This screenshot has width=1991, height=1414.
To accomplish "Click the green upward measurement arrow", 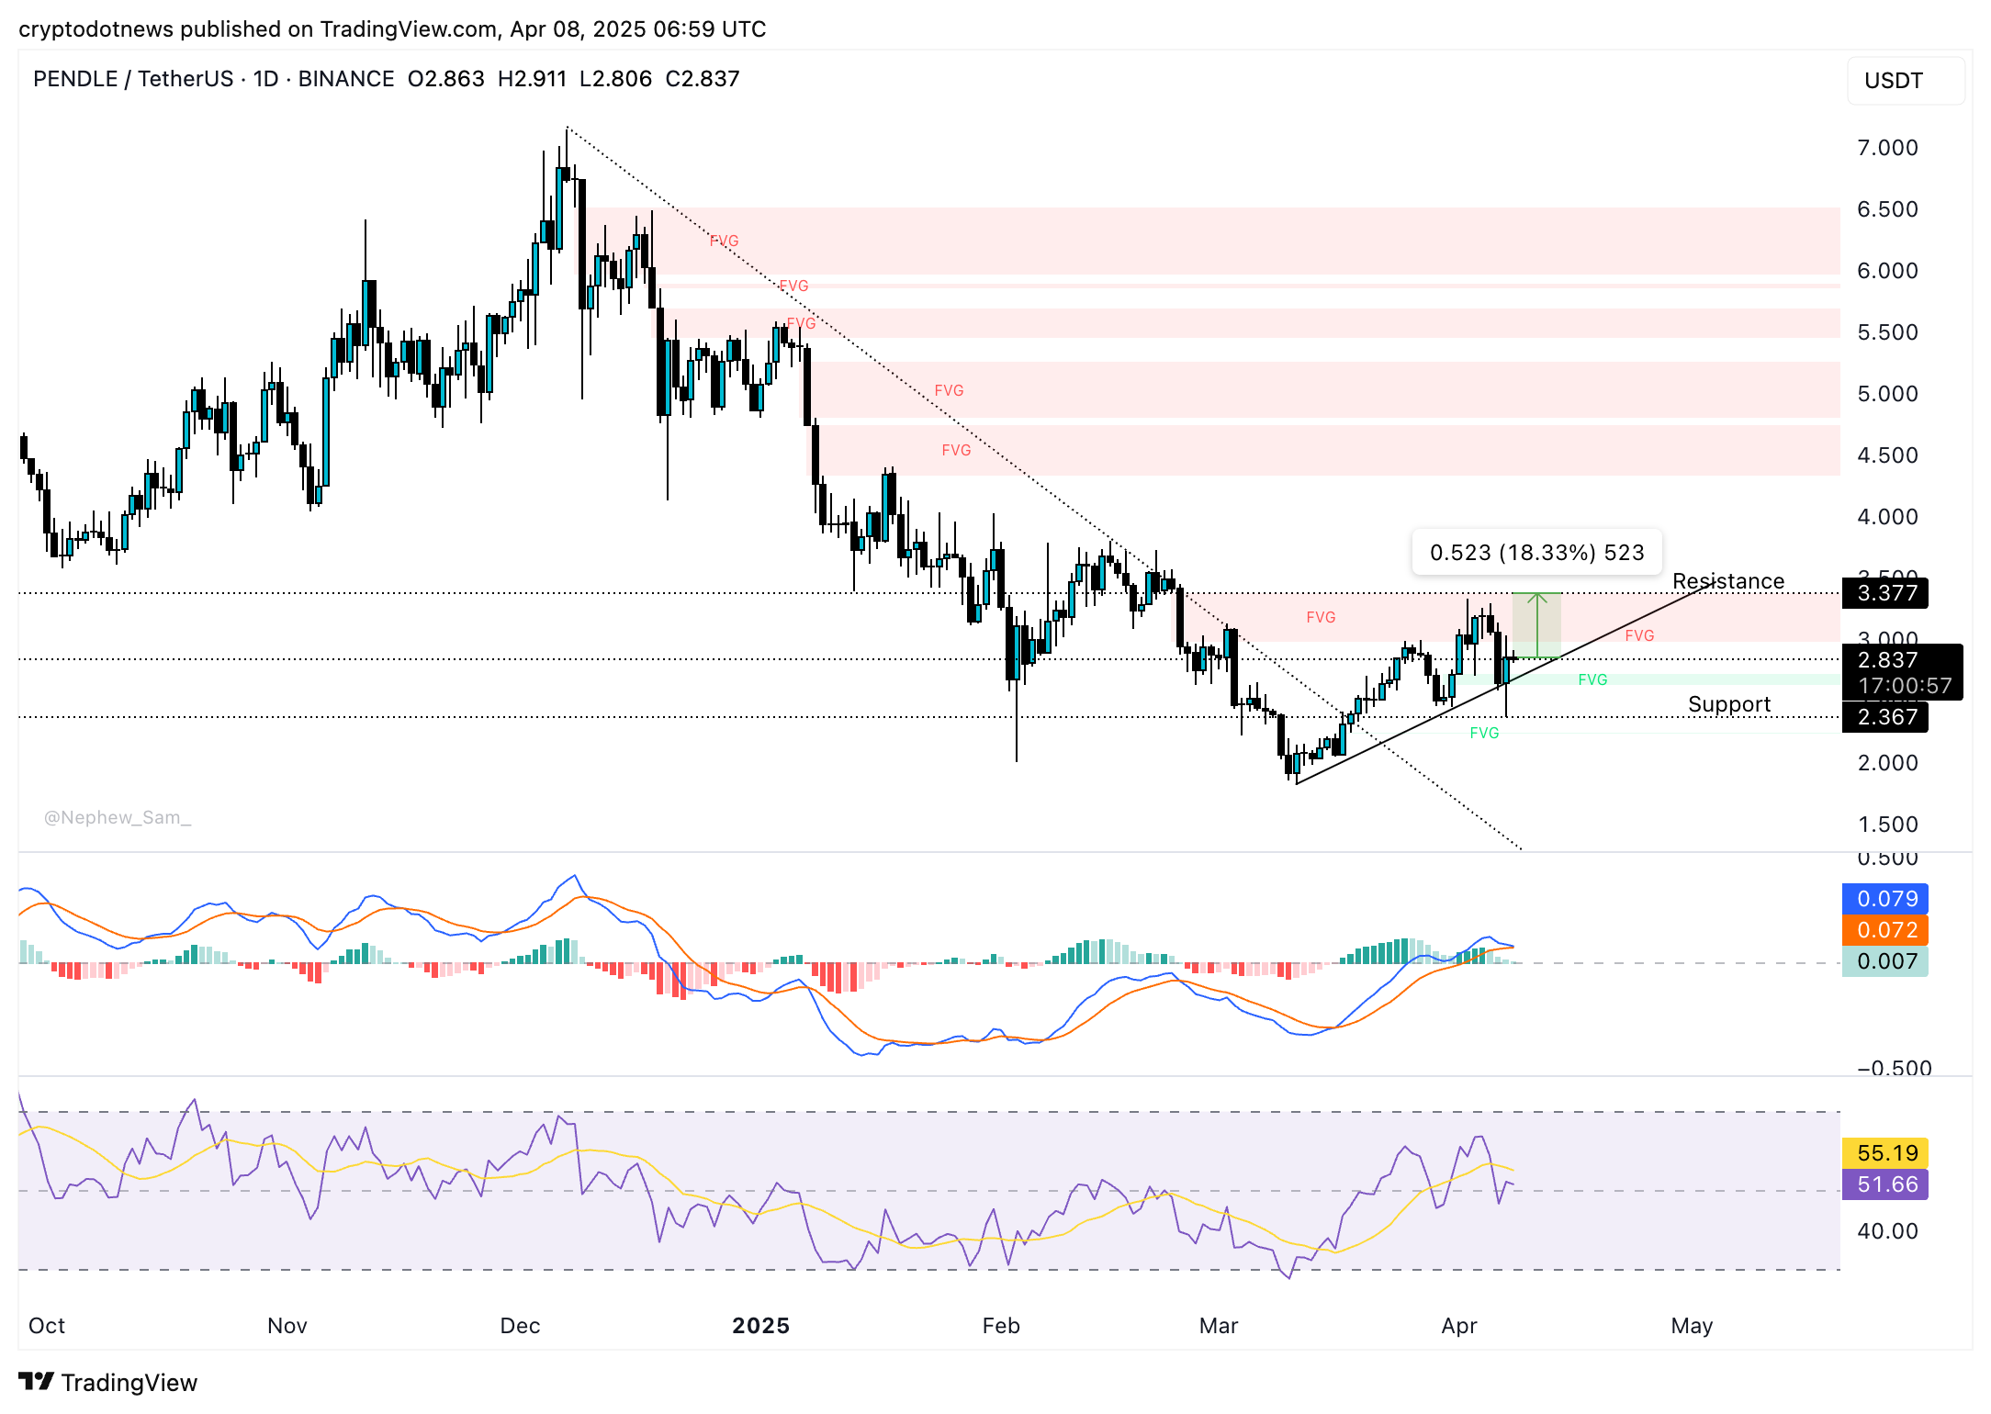I will 1536,624.
